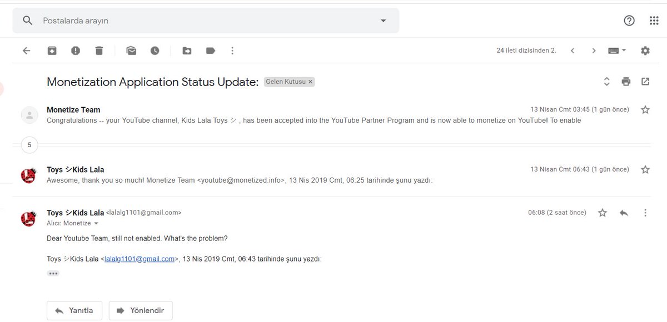This screenshot has height=322, width=667.
Task: Go to older conversation arrow
Action: pyautogui.click(x=594, y=51)
